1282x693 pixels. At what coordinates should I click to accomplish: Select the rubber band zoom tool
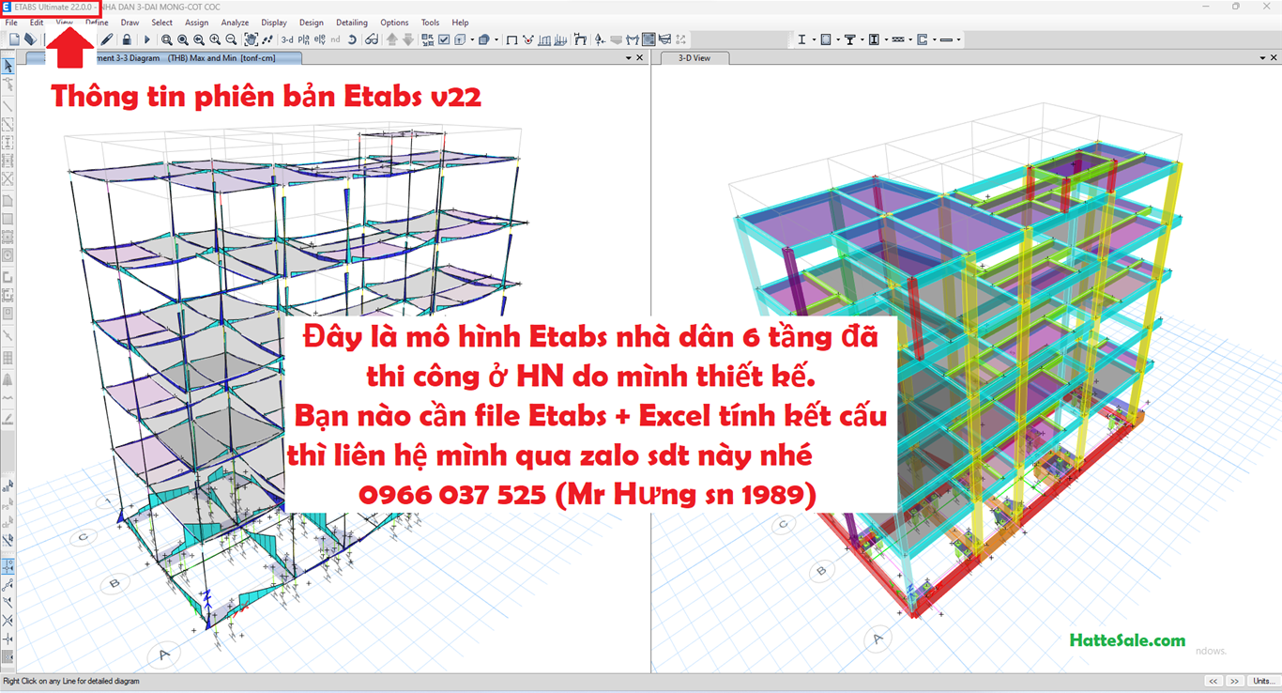point(166,39)
